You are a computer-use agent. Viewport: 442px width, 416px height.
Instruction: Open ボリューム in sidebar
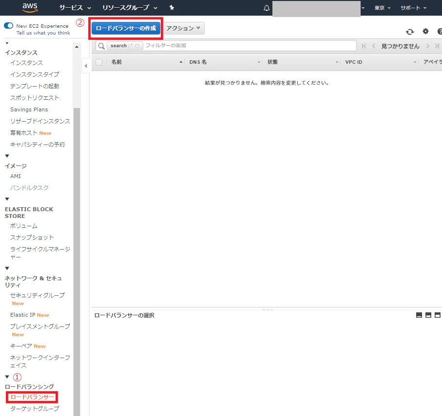[24, 226]
